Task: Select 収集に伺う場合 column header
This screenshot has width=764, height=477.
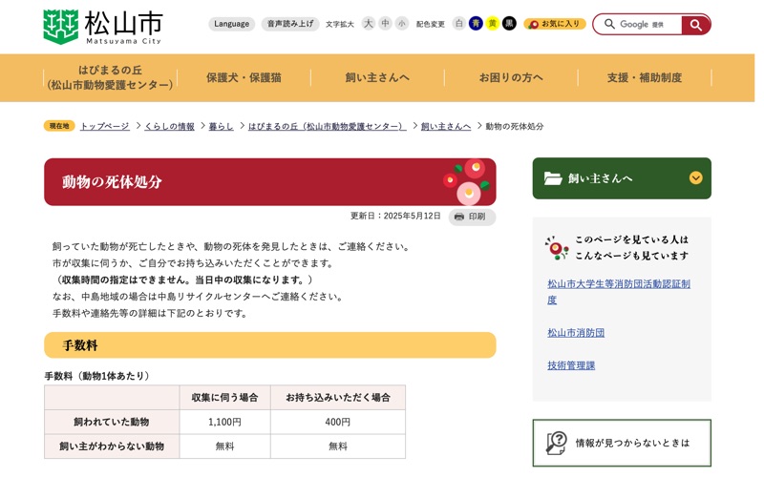Action: 224,397
